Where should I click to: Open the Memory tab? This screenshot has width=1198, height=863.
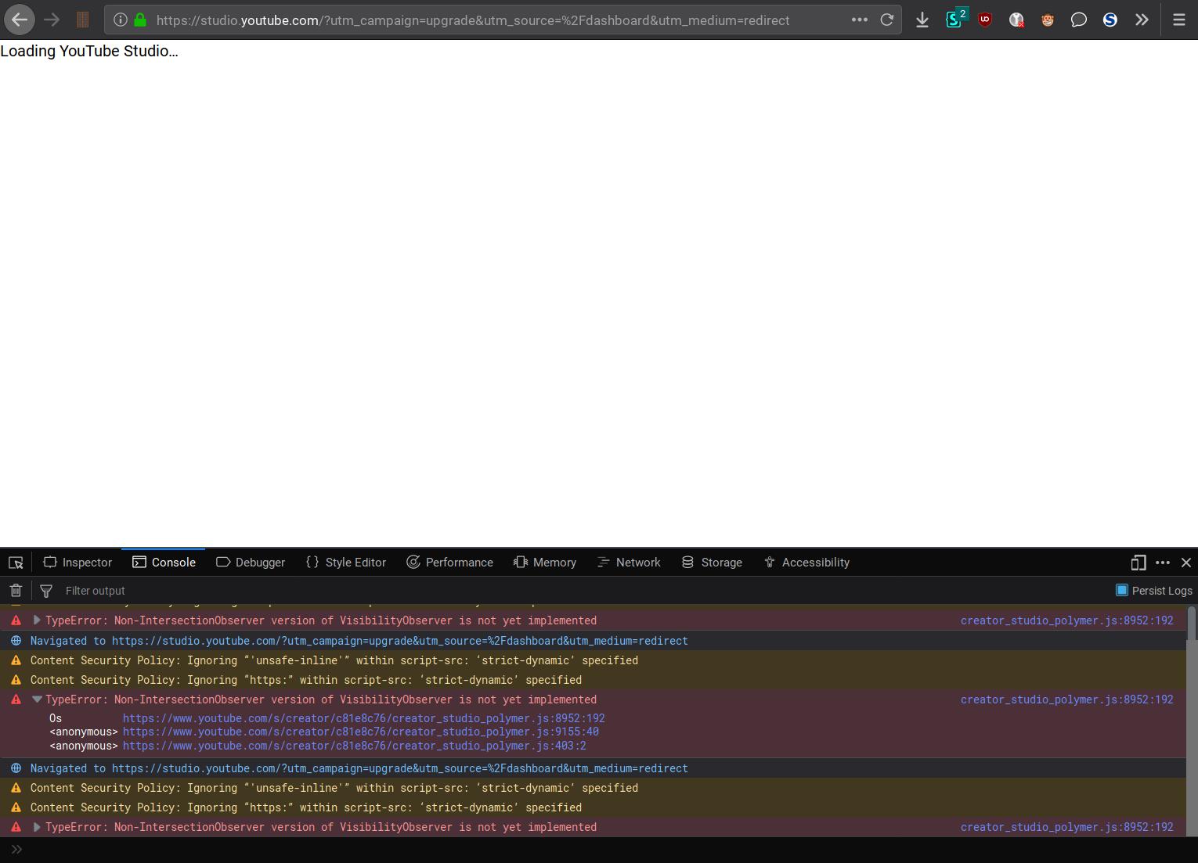545,563
